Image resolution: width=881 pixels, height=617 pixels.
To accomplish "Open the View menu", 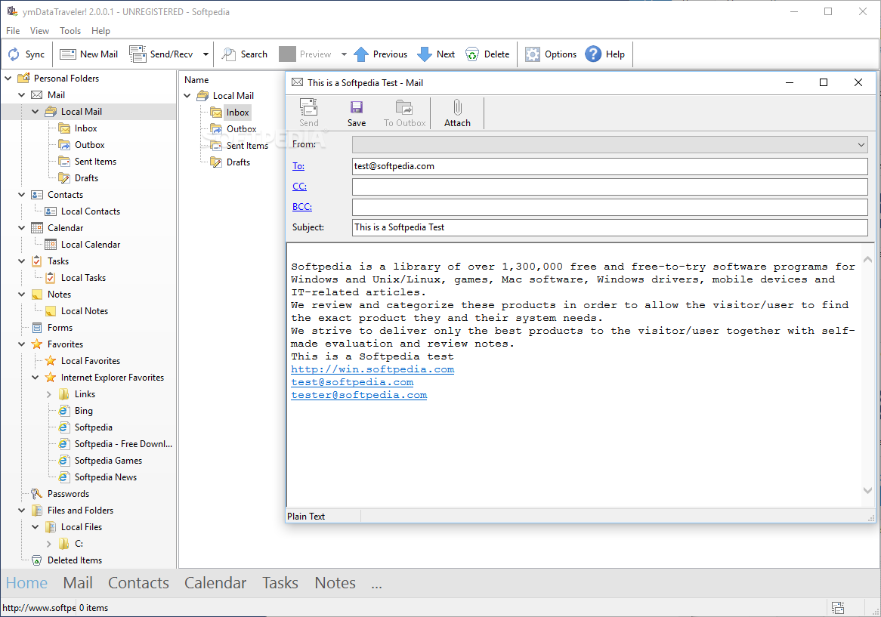I will (39, 31).
